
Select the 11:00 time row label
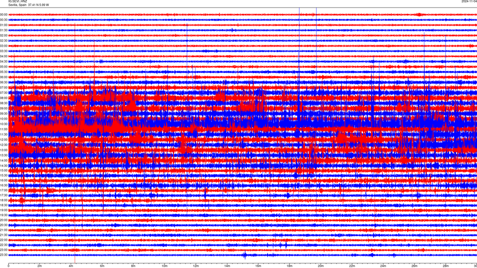[3, 129]
